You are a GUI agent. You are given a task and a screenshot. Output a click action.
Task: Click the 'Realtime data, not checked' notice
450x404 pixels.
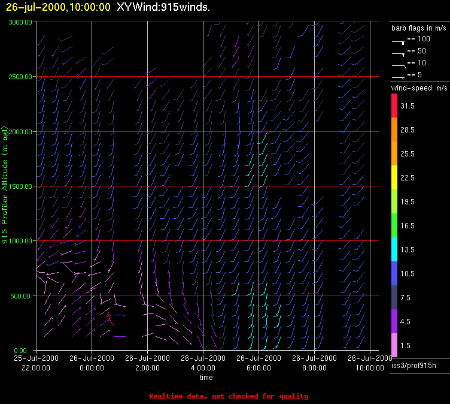(229, 396)
